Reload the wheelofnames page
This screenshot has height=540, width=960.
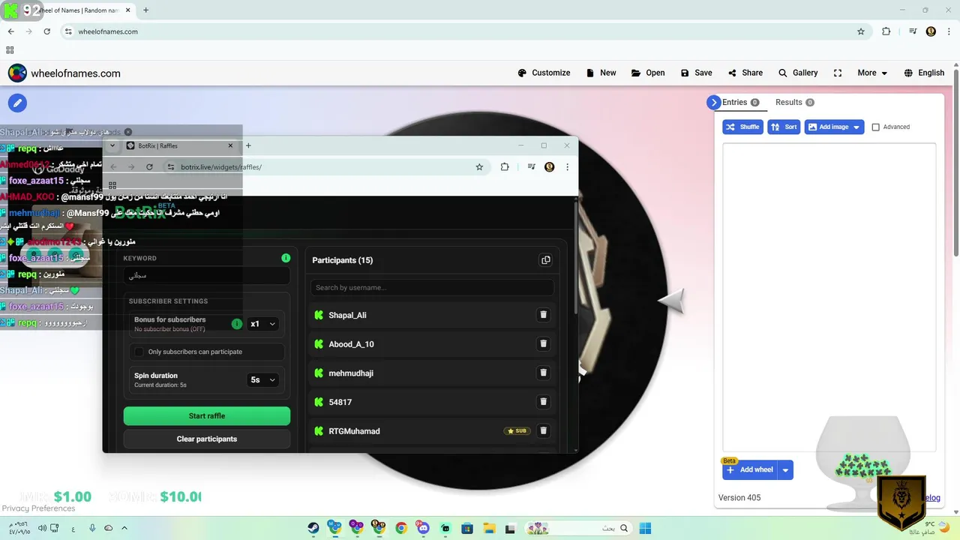pyautogui.click(x=46, y=31)
